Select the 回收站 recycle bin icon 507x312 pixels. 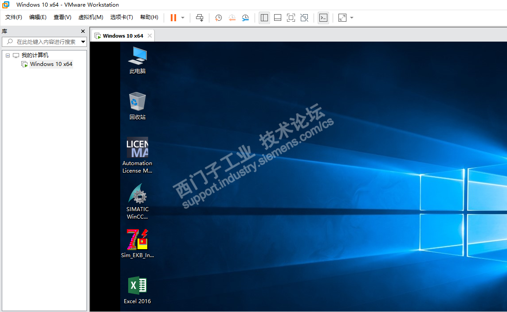[x=138, y=106]
